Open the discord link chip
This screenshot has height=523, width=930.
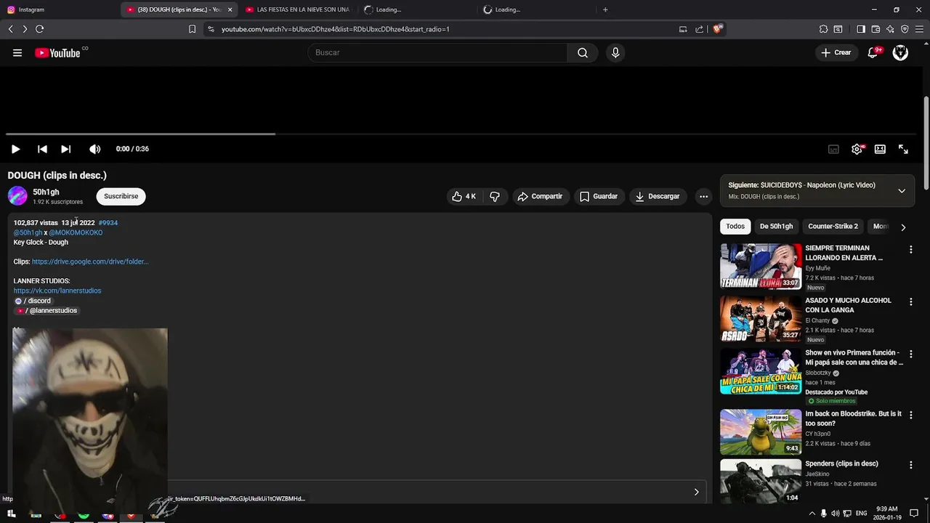tap(33, 301)
